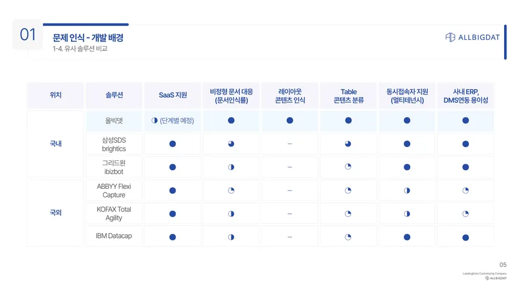Click KOFAX Total Agility Table 콘텐츠 분류 quarter circle
This screenshot has width=521, height=293.
tap(348, 214)
